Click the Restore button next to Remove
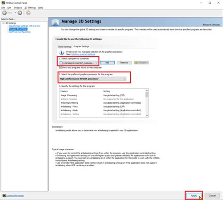Viewport: 223px width, 200px height. tap(141, 62)
